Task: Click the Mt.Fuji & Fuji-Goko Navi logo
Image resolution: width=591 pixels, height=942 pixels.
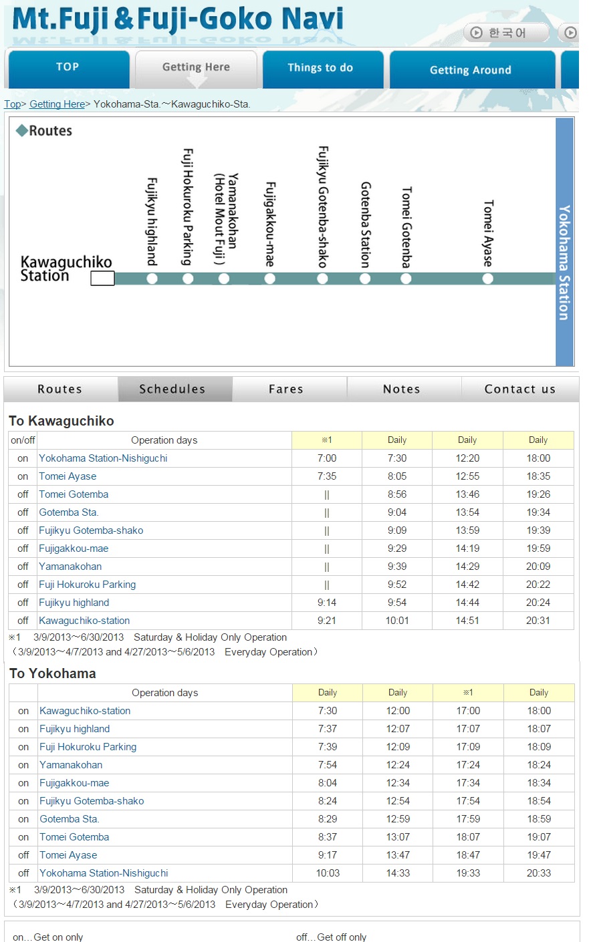Action: pyautogui.click(x=178, y=20)
